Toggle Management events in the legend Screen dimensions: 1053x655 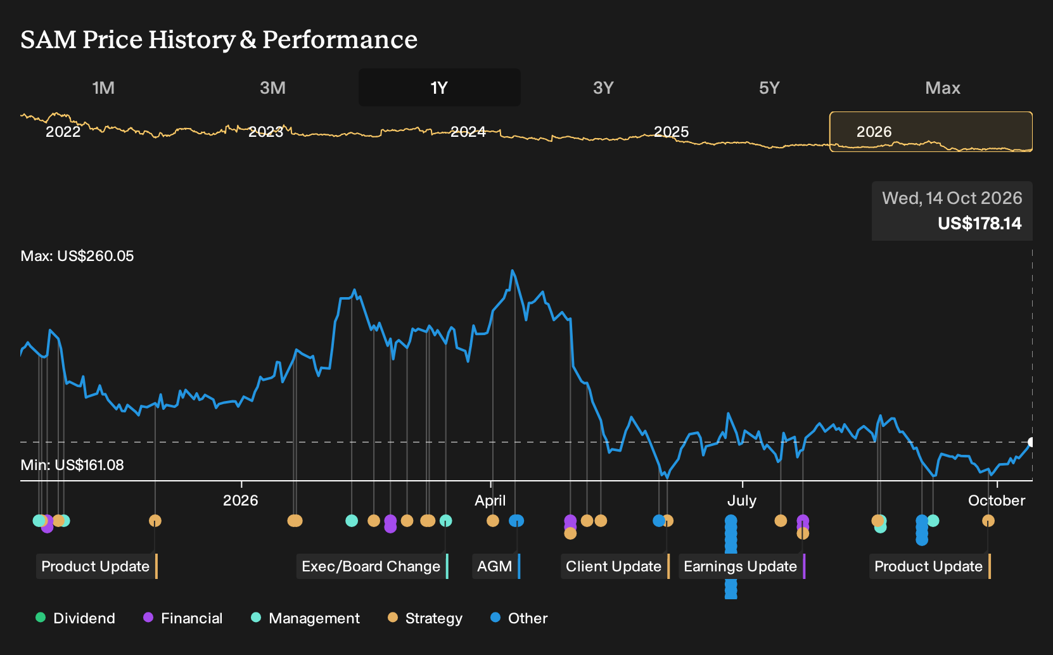pyautogui.click(x=305, y=618)
